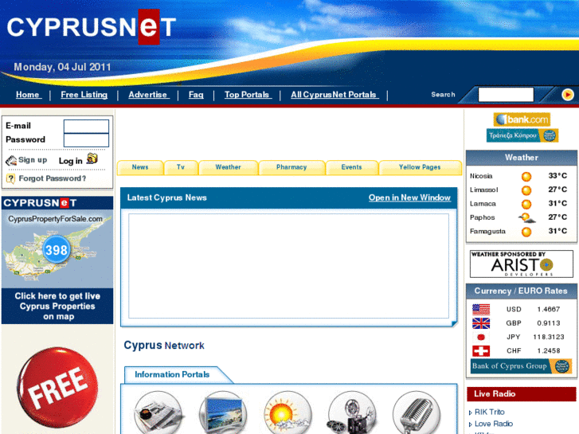This screenshot has height=434, width=579.
Task: Focus the Password input field
Action: tap(86, 140)
